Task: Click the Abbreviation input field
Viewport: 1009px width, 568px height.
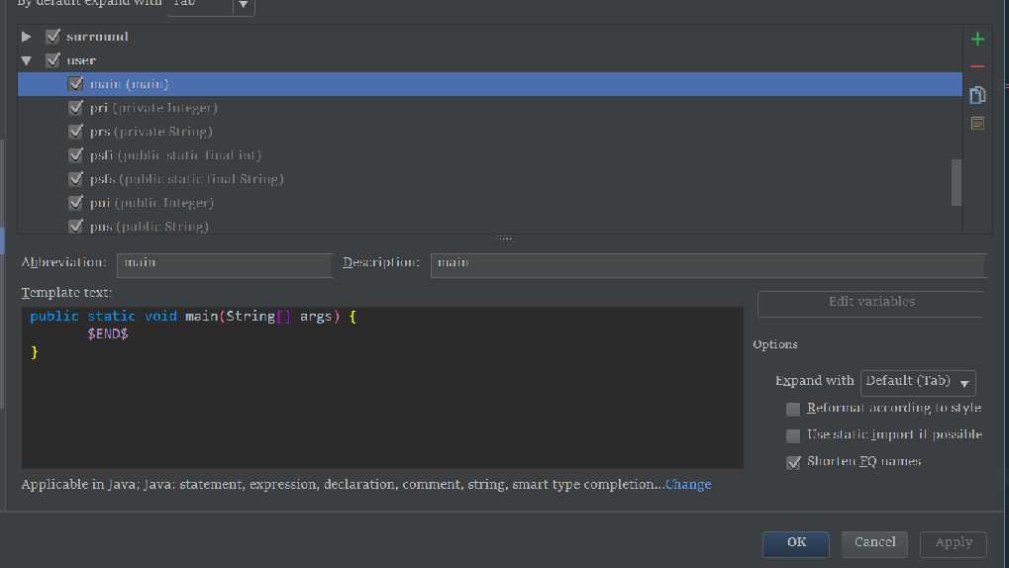Action: (x=225, y=265)
